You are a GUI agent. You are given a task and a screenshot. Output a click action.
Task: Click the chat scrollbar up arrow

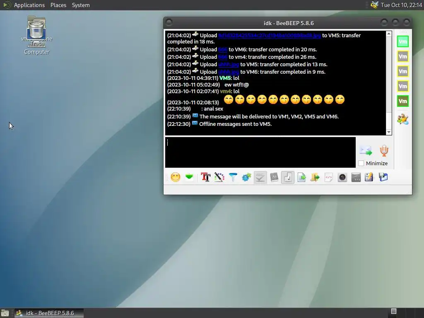(x=388, y=34)
